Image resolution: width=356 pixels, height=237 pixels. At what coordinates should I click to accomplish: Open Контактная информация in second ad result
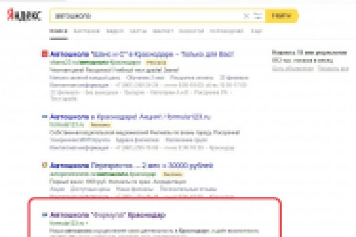[79, 148]
